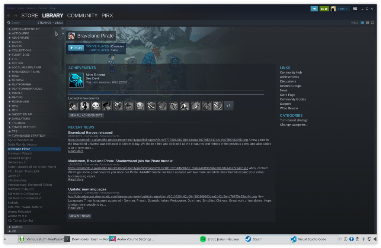Click the blue info tray icon
This screenshot has width=381, height=248.
coord(351,239)
